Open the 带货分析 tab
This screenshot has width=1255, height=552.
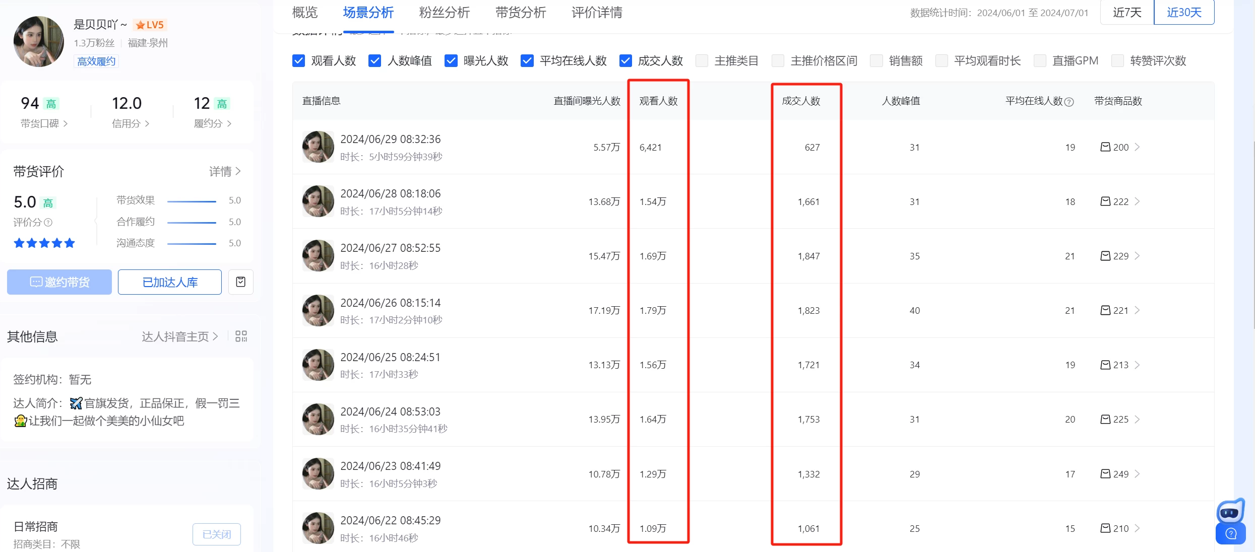pyautogui.click(x=520, y=13)
